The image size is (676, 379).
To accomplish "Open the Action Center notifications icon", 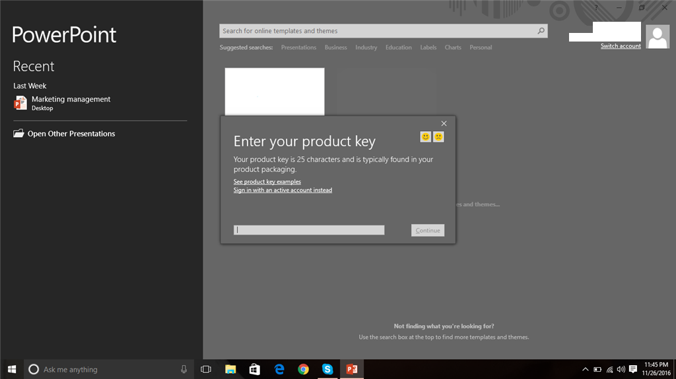I will tap(633, 369).
